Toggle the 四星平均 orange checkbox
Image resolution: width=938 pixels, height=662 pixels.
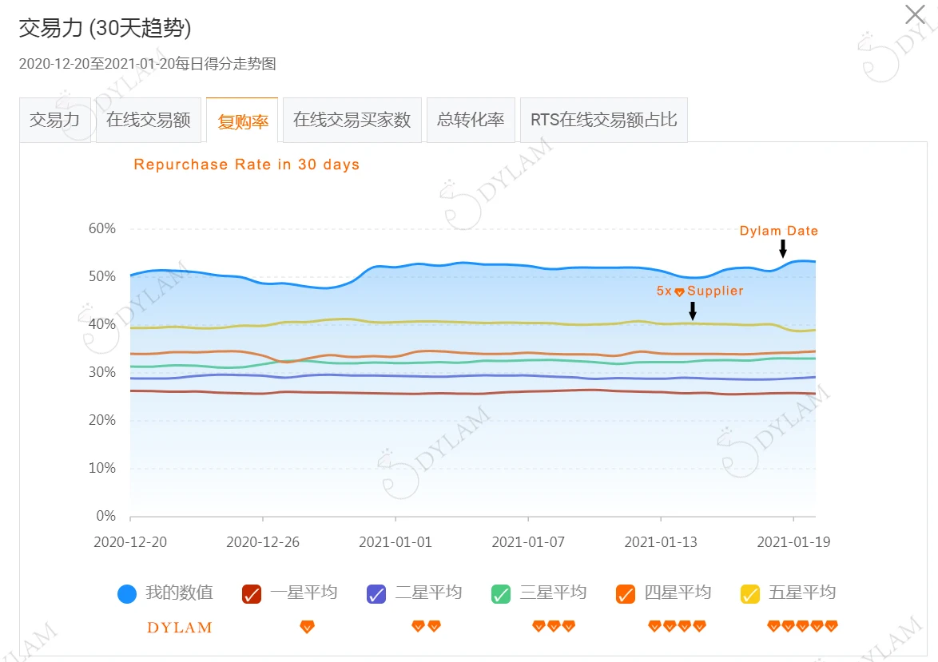pos(626,594)
